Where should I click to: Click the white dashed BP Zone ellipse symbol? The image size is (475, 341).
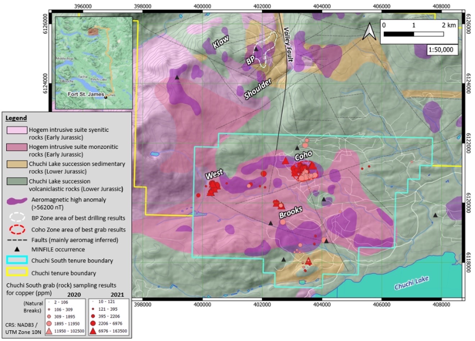click(x=17, y=217)
